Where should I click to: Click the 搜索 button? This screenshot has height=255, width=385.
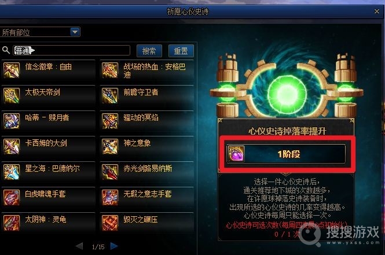point(149,51)
